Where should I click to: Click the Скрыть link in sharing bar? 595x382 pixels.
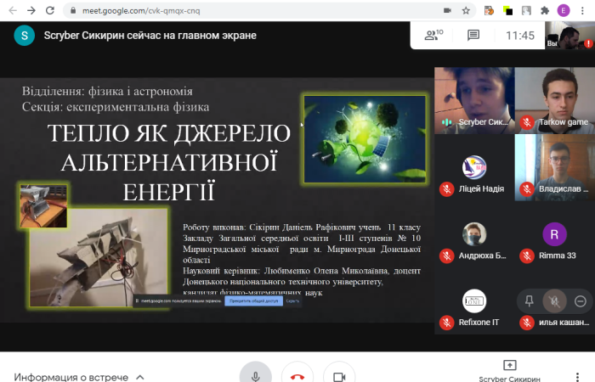pos(292,301)
